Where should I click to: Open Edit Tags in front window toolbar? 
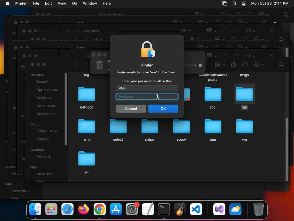pyautogui.click(x=245, y=64)
